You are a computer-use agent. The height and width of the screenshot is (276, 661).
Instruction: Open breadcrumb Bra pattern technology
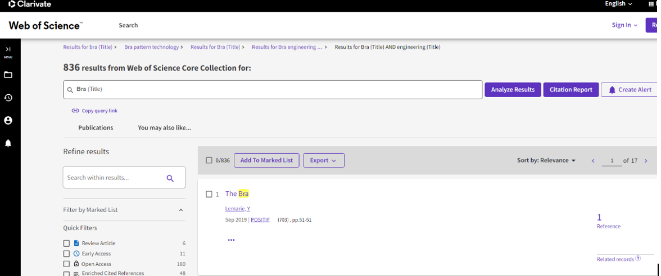[x=151, y=47]
